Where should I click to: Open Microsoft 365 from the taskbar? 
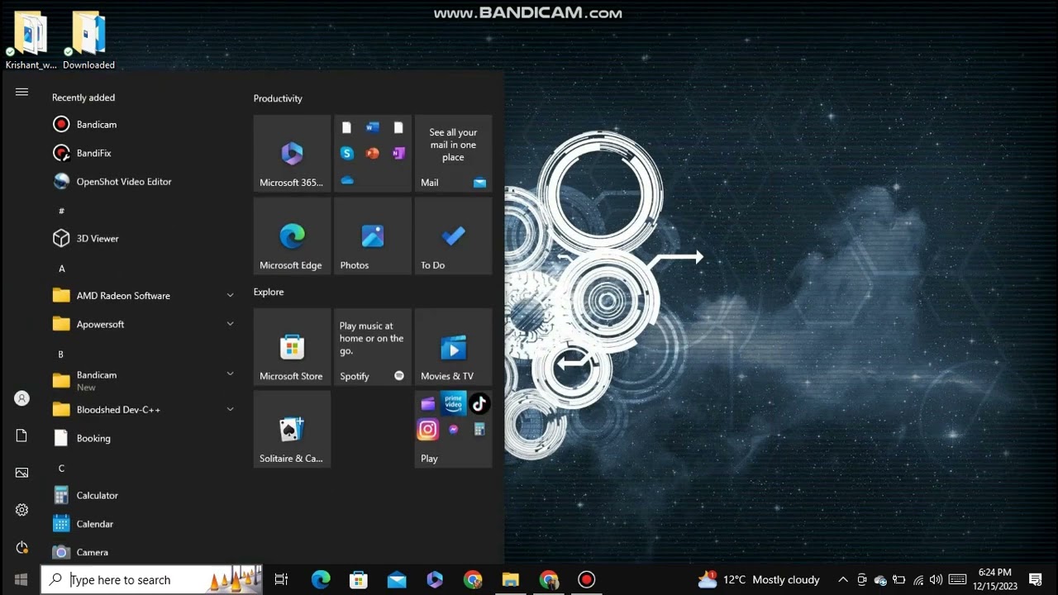(x=435, y=579)
